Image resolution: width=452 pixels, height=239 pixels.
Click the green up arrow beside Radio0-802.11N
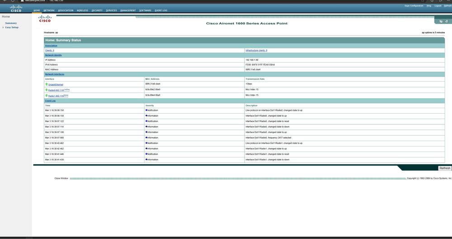click(x=47, y=90)
